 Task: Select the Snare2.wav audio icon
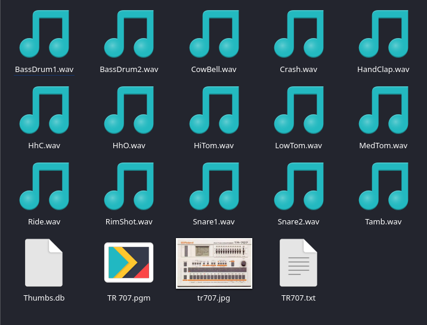tap(299, 186)
